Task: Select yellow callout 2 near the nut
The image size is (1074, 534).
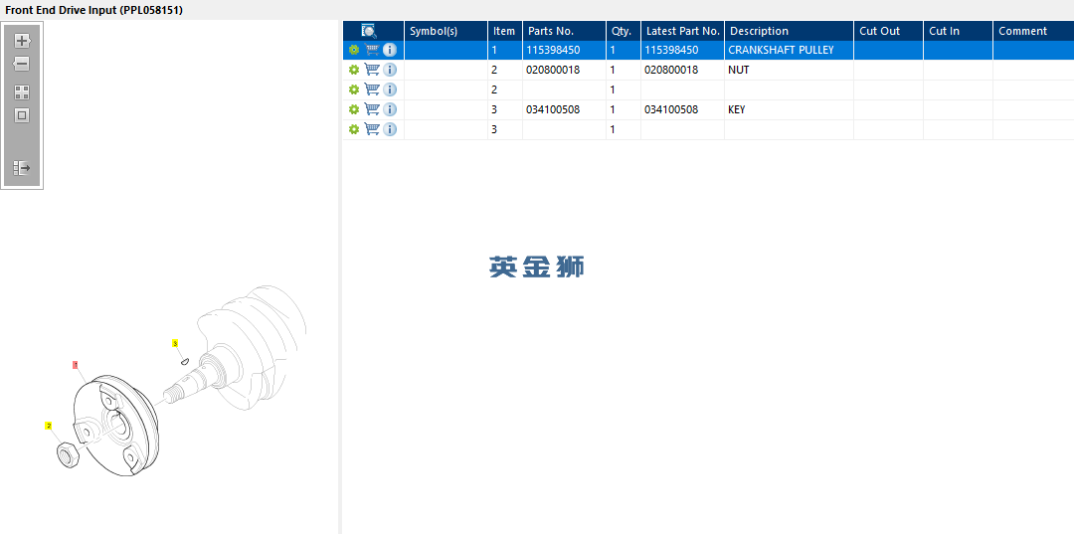Action: [49, 426]
